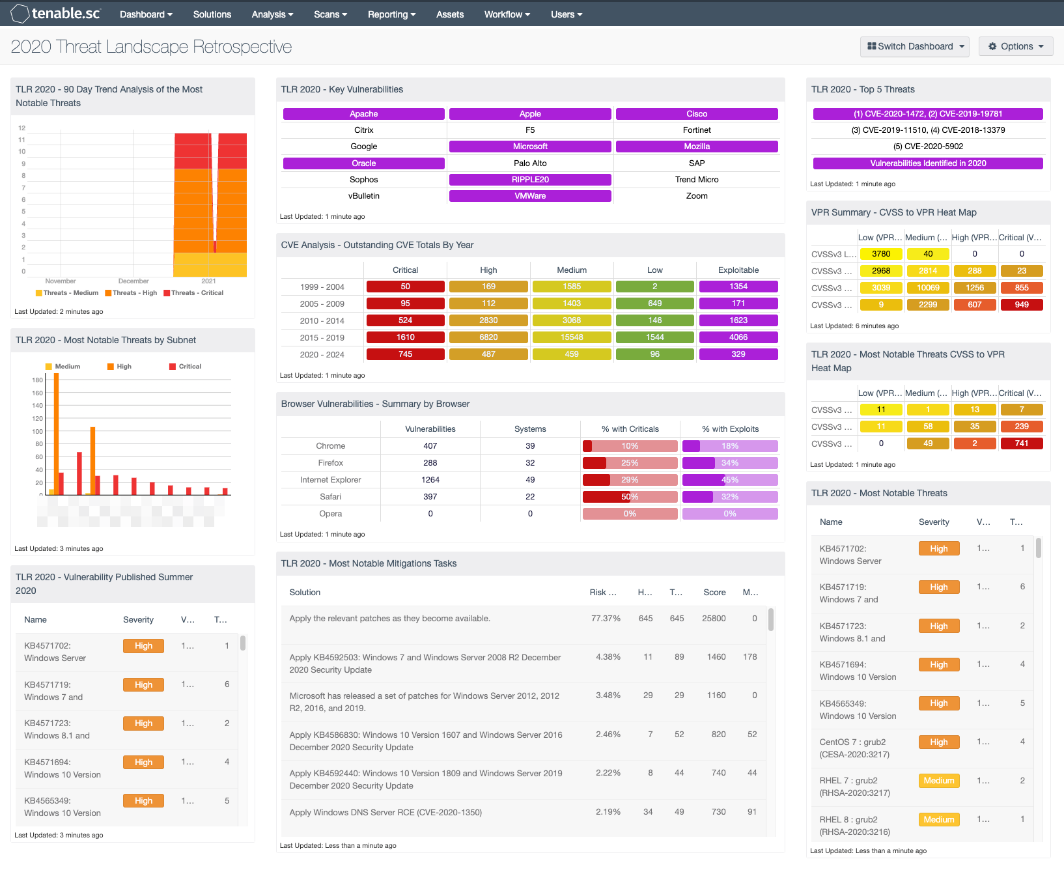Click the Microsoft vulnerability cell
This screenshot has height=885, width=1064.
(530, 147)
